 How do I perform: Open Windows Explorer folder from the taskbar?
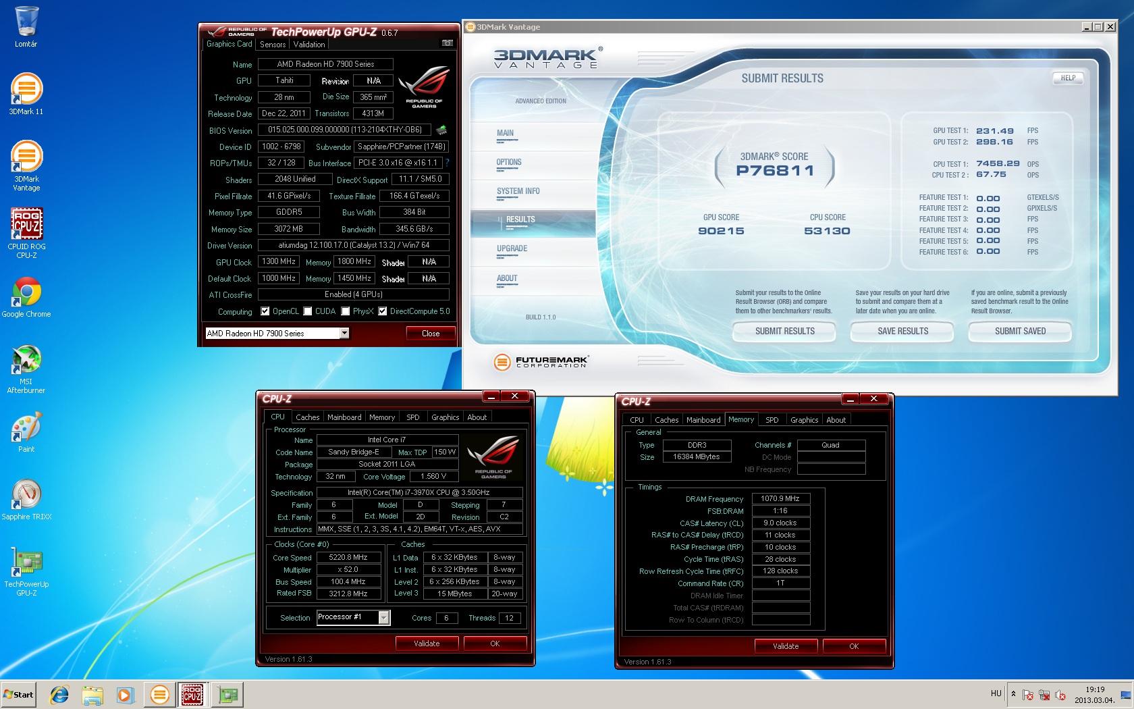pyautogui.click(x=92, y=694)
